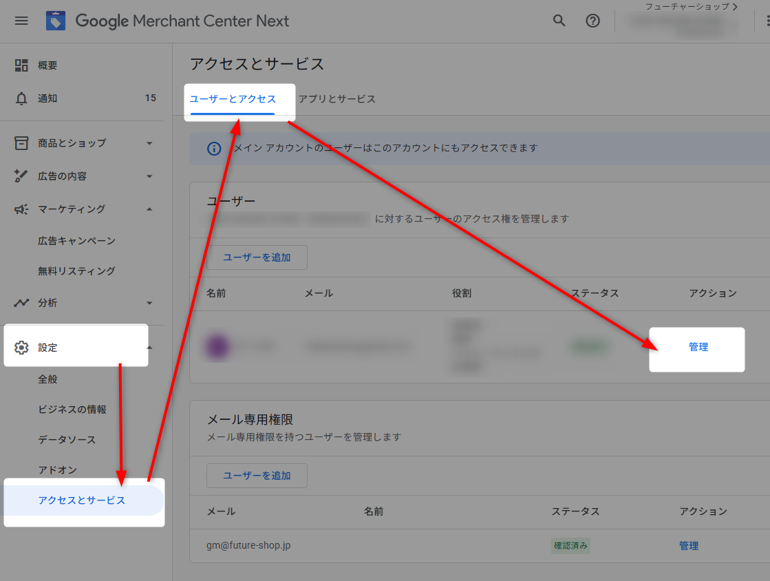
Task: Switch to the アプリとサービス tab
Action: [336, 99]
